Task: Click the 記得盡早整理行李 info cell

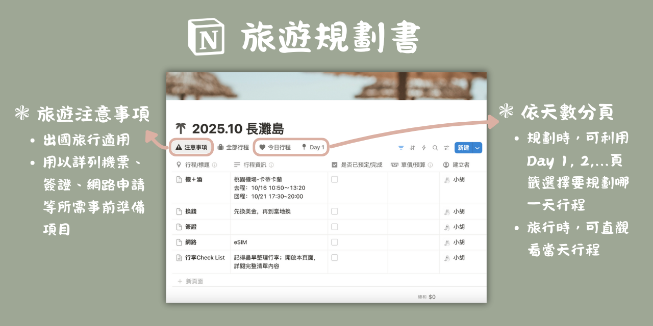Action: pos(279,262)
